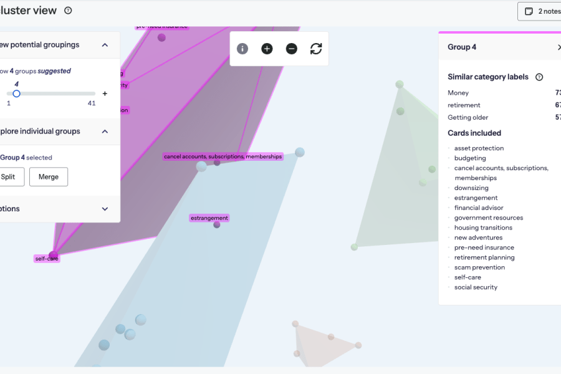Open the 2 notes panel
Screen dimensions: 561x374
tap(540, 11)
